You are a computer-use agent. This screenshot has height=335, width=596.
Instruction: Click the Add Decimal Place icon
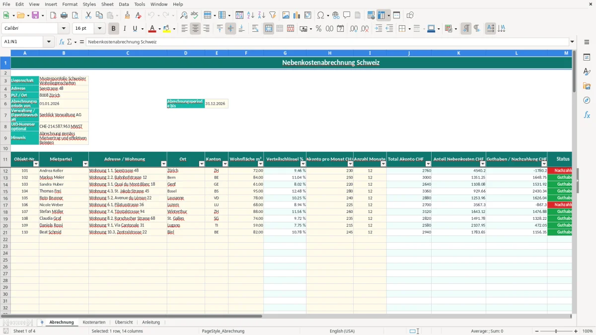(x=354, y=29)
